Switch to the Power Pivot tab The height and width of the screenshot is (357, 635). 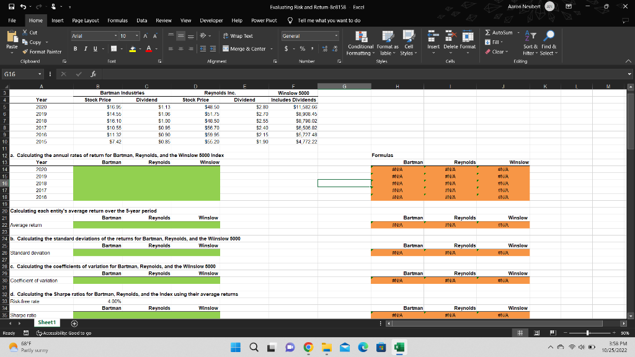click(x=264, y=20)
